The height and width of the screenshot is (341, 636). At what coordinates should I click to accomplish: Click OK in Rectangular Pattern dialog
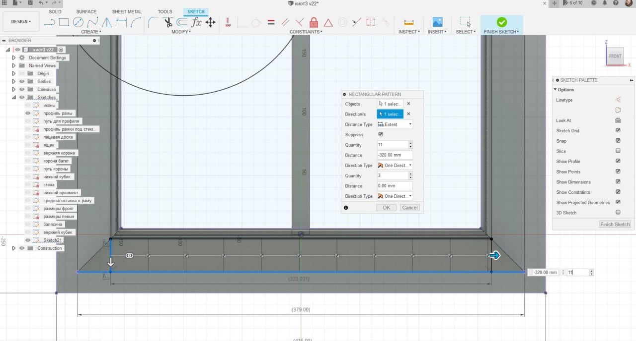point(386,208)
